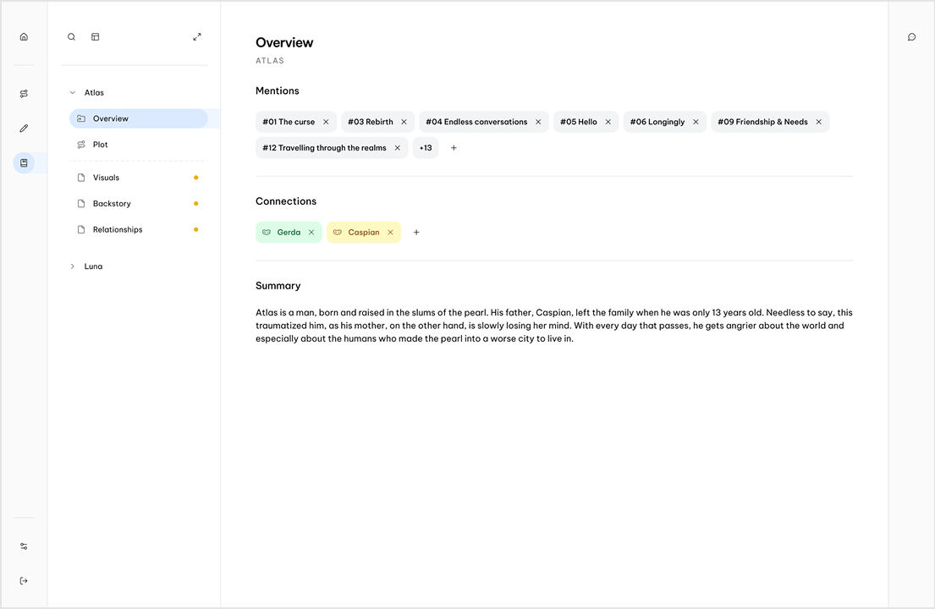The image size is (935, 609).
Task: Open the plot timeline icon in left rail
Action: tap(24, 94)
